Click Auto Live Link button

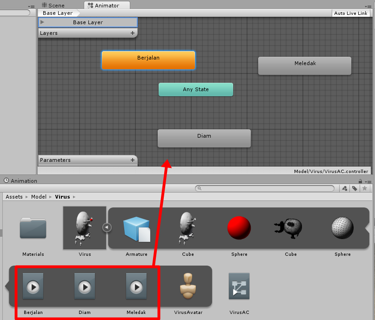point(351,13)
